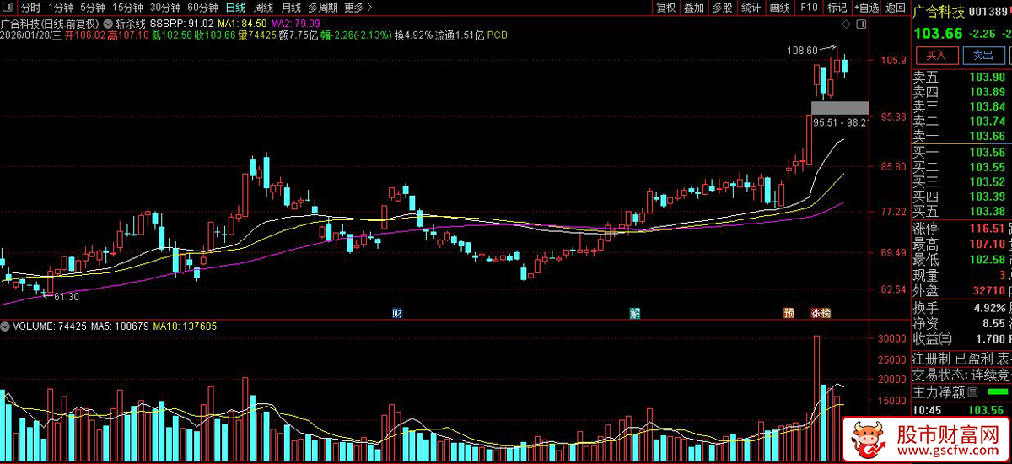This screenshot has width=1012, height=464.
Task: Click the gray gap box labeled 95.51 - 98.21
Action: point(839,108)
